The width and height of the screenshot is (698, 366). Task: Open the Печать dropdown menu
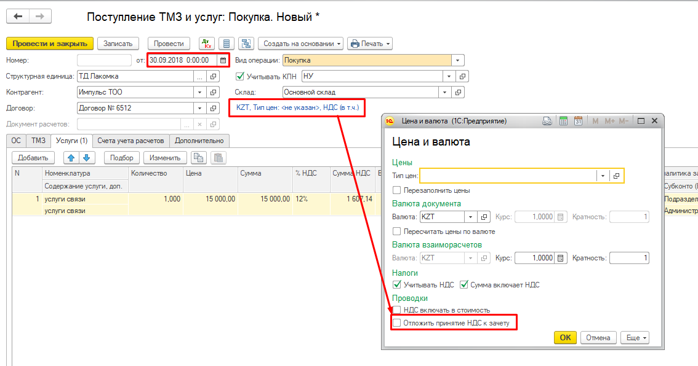click(x=370, y=44)
